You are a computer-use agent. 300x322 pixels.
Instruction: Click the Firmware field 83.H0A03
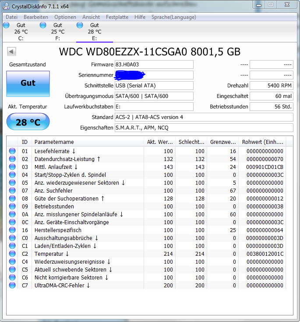(154, 64)
